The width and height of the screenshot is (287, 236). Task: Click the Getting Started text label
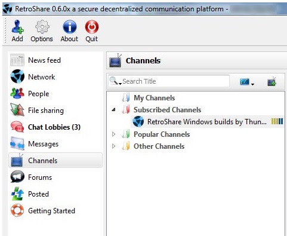click(51, 211)
